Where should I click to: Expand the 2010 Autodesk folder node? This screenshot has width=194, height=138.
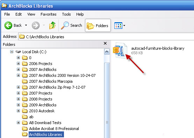point(18,111)
